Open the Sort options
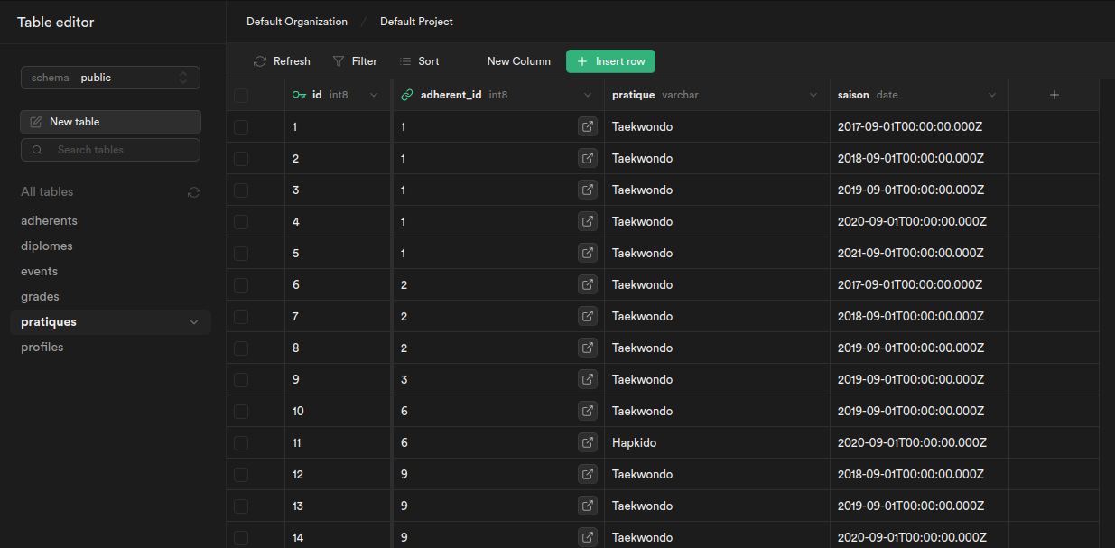1115x548 pixels. click(419, 61)
